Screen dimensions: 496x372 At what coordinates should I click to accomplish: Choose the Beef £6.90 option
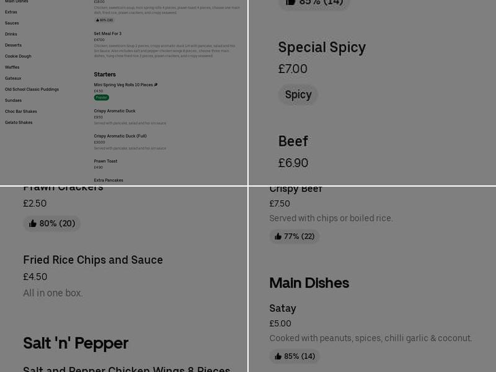click(293, 141)
